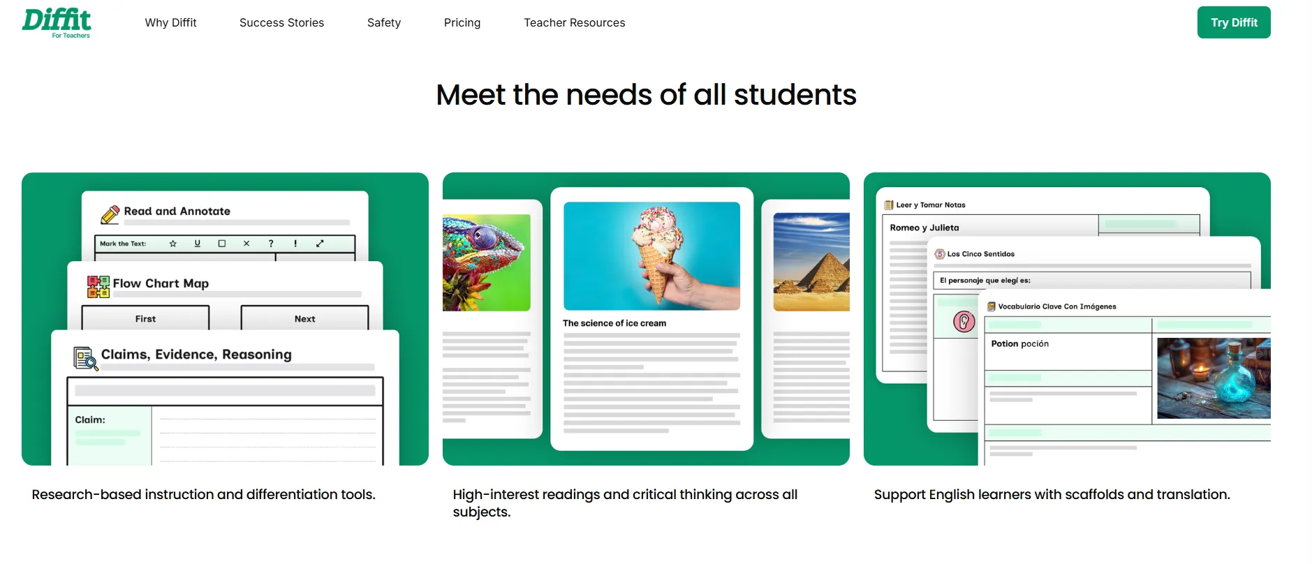The image size is (1312, 564).
Task: Click the notepad icon beside Leer y Tomar Notas
Action: pyautogui.click(x=889, y=205)
